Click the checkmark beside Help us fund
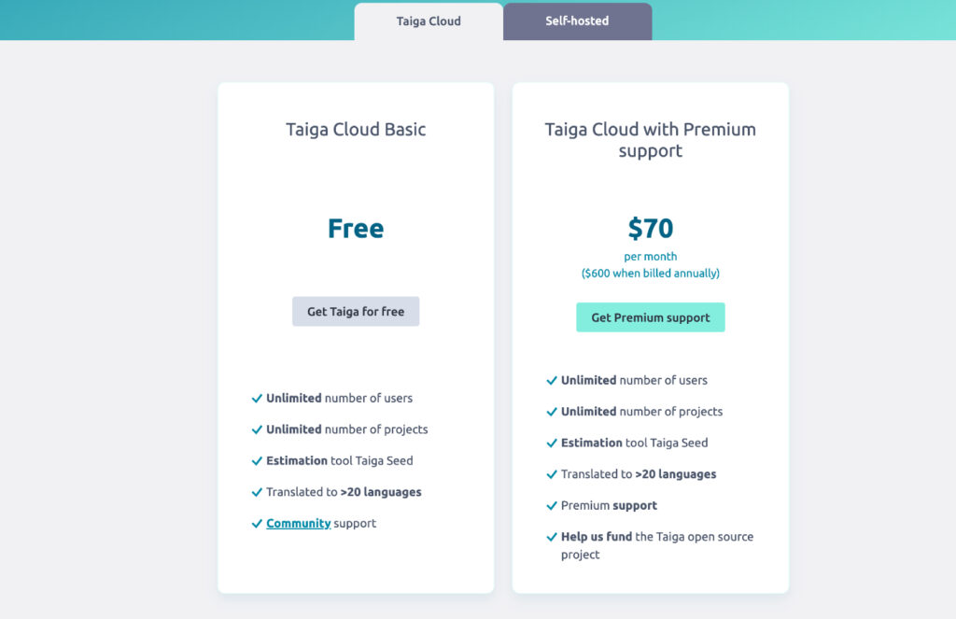This screenshot has height=619, width=956. 552,537
